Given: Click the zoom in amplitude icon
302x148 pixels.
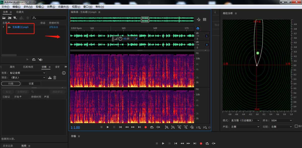Looking at the screenshot, I should point(167,127).
